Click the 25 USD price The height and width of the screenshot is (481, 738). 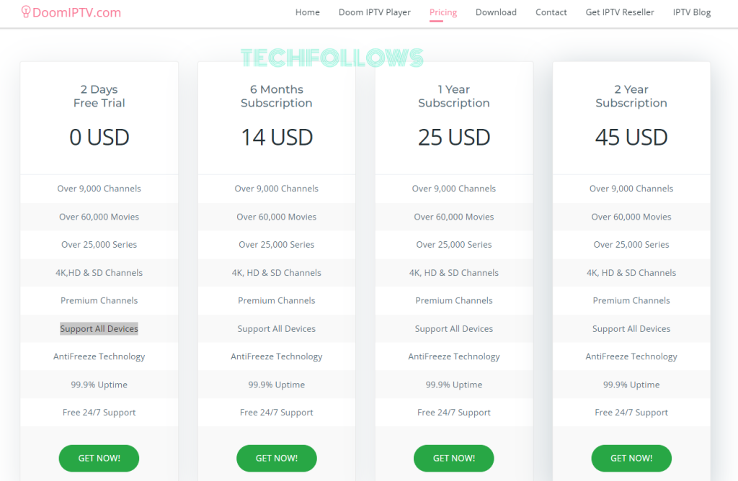(x=454, y=138)
